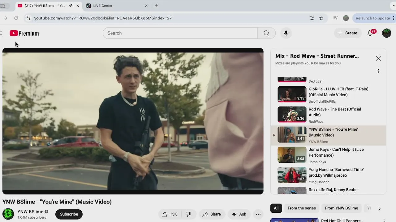The height and width of the screenshot is (222, 396).
Task: Play Jomo Kays live performance thumbnail
Action: [292, 155]
